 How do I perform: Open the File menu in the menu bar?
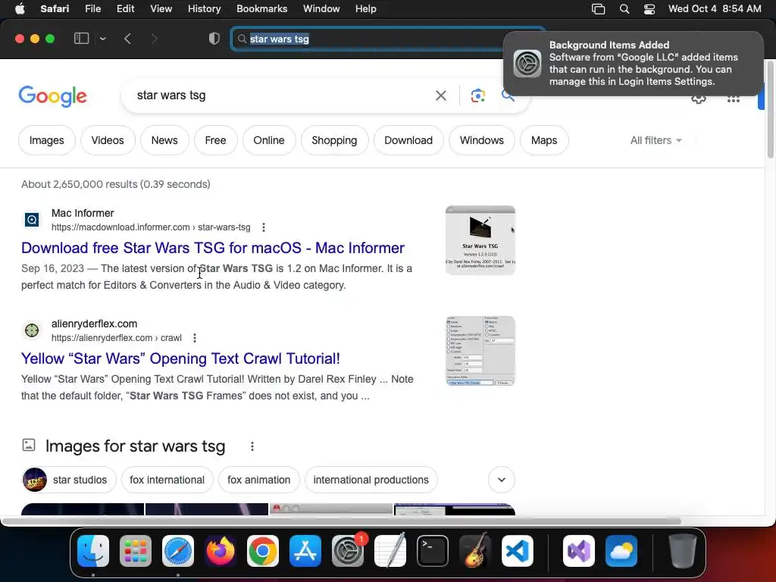[92, 9]
